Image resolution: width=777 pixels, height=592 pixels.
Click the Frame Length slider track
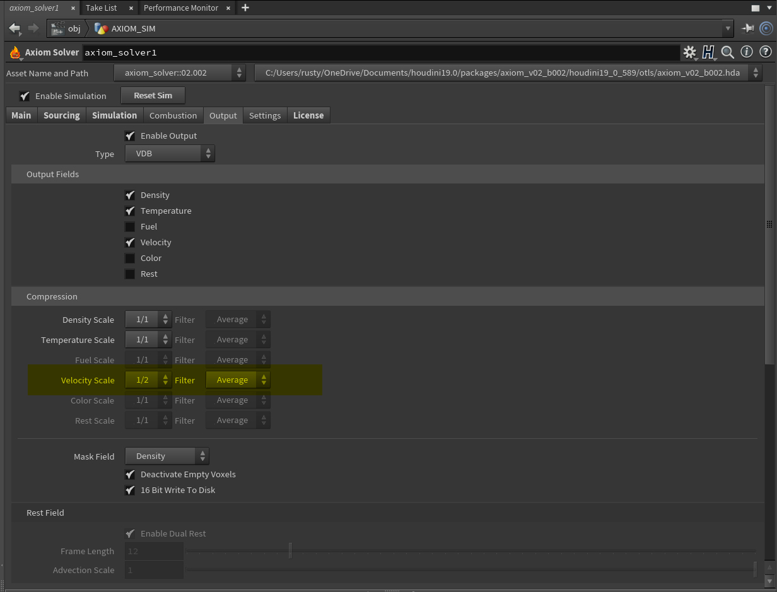tap(470, 551)
